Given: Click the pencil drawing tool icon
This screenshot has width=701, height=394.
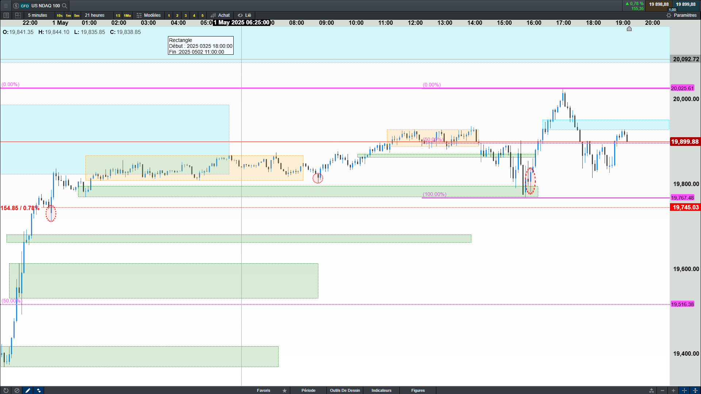Looking at the screenshot, I should [28, 390].
